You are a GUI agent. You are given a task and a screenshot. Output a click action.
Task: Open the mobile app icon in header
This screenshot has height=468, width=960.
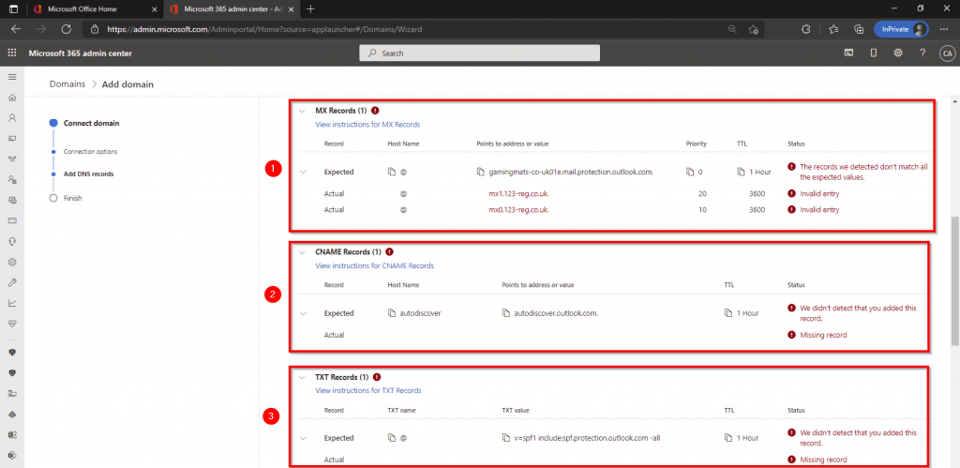(874, 53)
